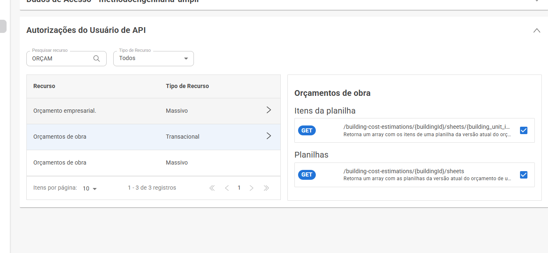Select the Orçamentos de obra Massivo row
The height and width of the screenshot is (253, 548).
(154, 162)
